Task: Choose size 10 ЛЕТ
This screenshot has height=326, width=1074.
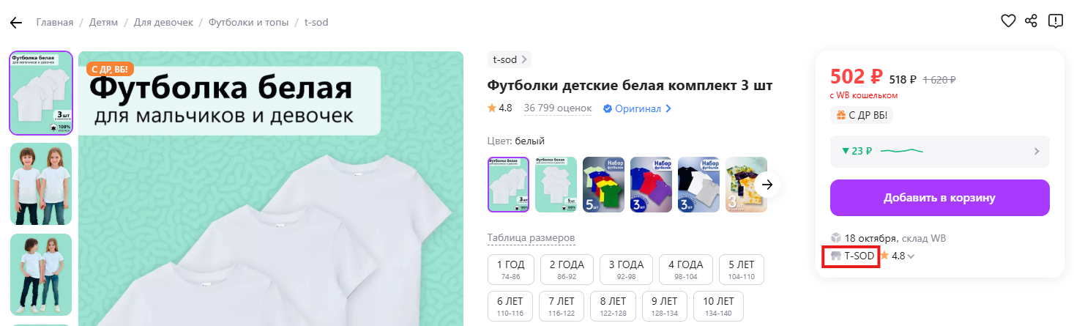Action: point(718,306)
